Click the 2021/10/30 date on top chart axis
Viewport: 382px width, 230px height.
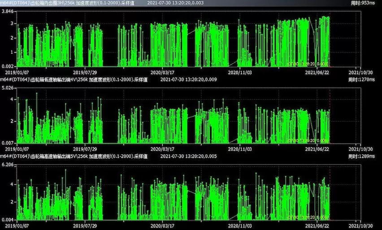[x=361, y=72]
